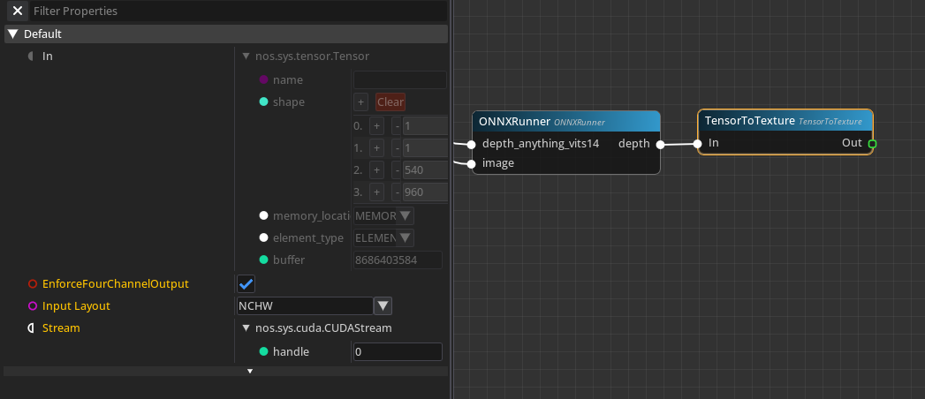The height and width of the screenshot is (399, 925).
Task: Click the Input Layout label
Action: [76, 306]
